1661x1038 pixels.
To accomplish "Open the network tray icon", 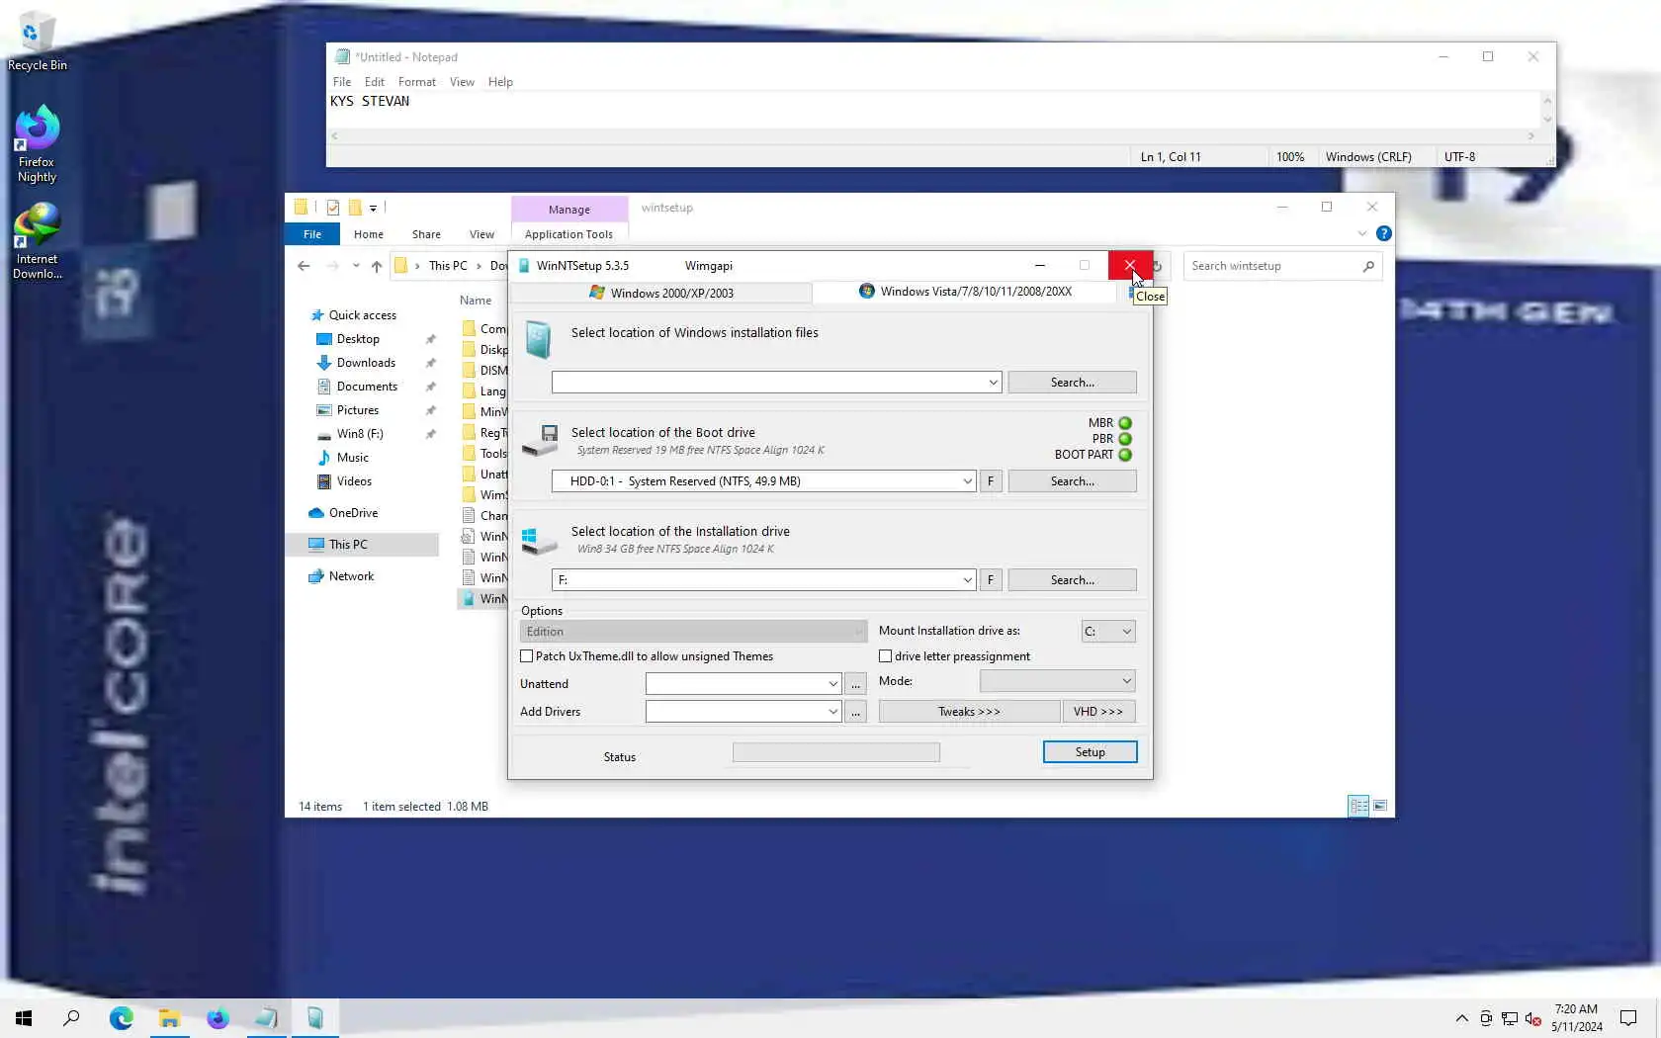I will [x=1510, y=1018].
